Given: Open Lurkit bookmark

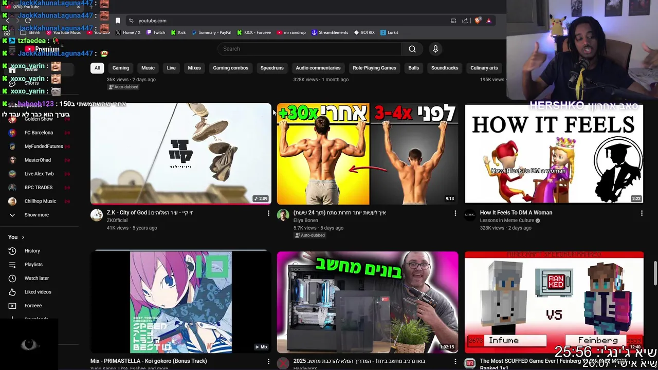Looking at the screenshot, I should pyautogui.click(x=389, y=32).
